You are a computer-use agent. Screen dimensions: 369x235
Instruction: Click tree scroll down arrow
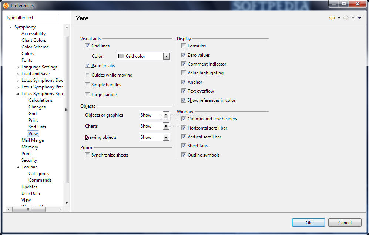point(67,203)
